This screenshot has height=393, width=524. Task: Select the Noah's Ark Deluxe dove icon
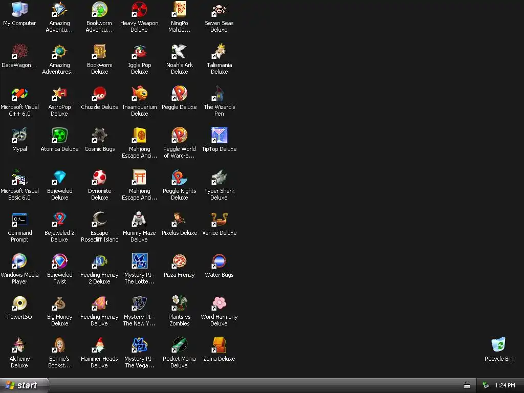[x=179, y=51]
